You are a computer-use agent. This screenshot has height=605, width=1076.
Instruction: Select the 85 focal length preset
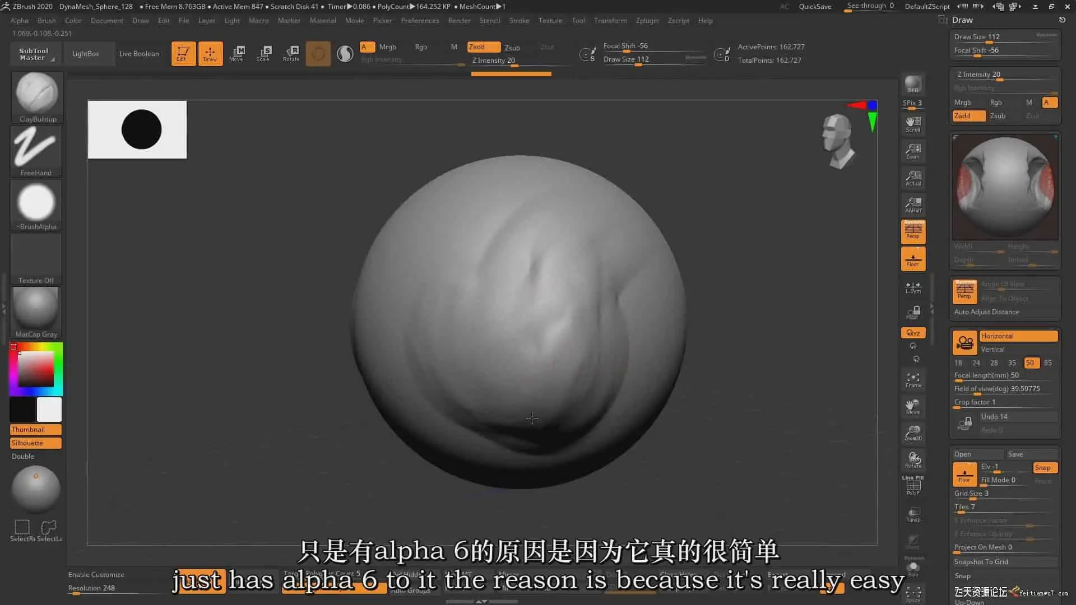(x=1047, y=363)
